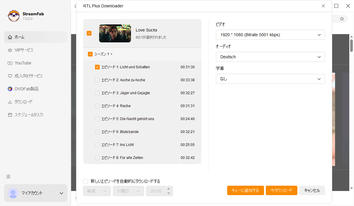
Task: Open the ビデオ resolution dropdown
Action: pyautogui.click(x=270, y=35)
